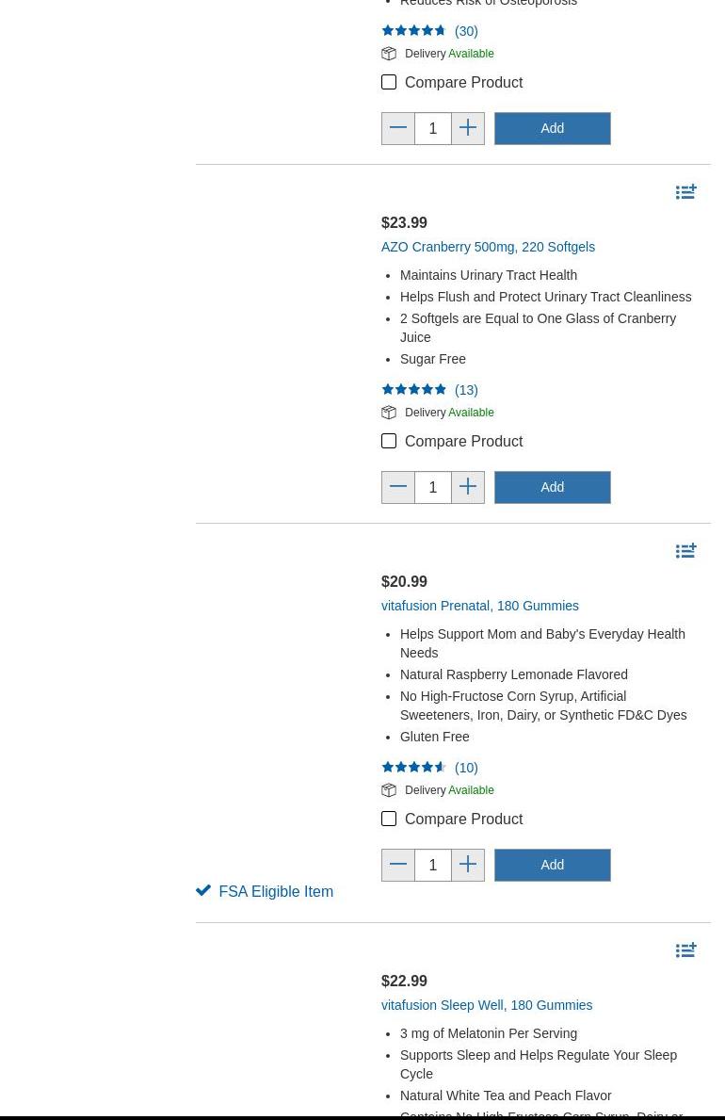
Task: View the 10 reviews for vitafusion Prenatal
Action: click(x=466, y=768)
